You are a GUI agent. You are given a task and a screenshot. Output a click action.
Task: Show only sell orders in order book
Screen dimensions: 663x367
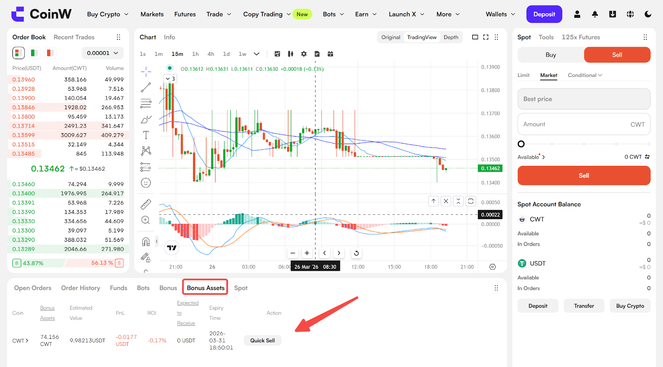[50, 53]
